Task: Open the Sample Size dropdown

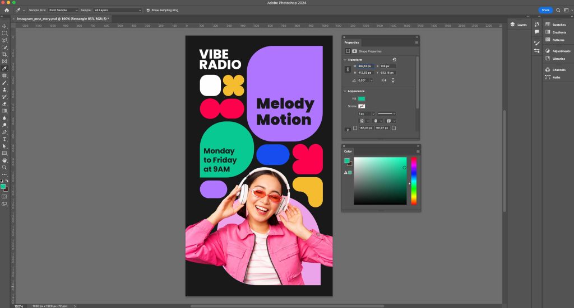Action: click(x=63, y=10)
